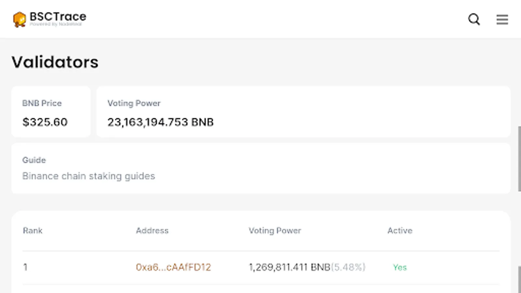The image size is (521, 293).
Task: Click the 5.48% voting share text
Action: pos(348,267)
